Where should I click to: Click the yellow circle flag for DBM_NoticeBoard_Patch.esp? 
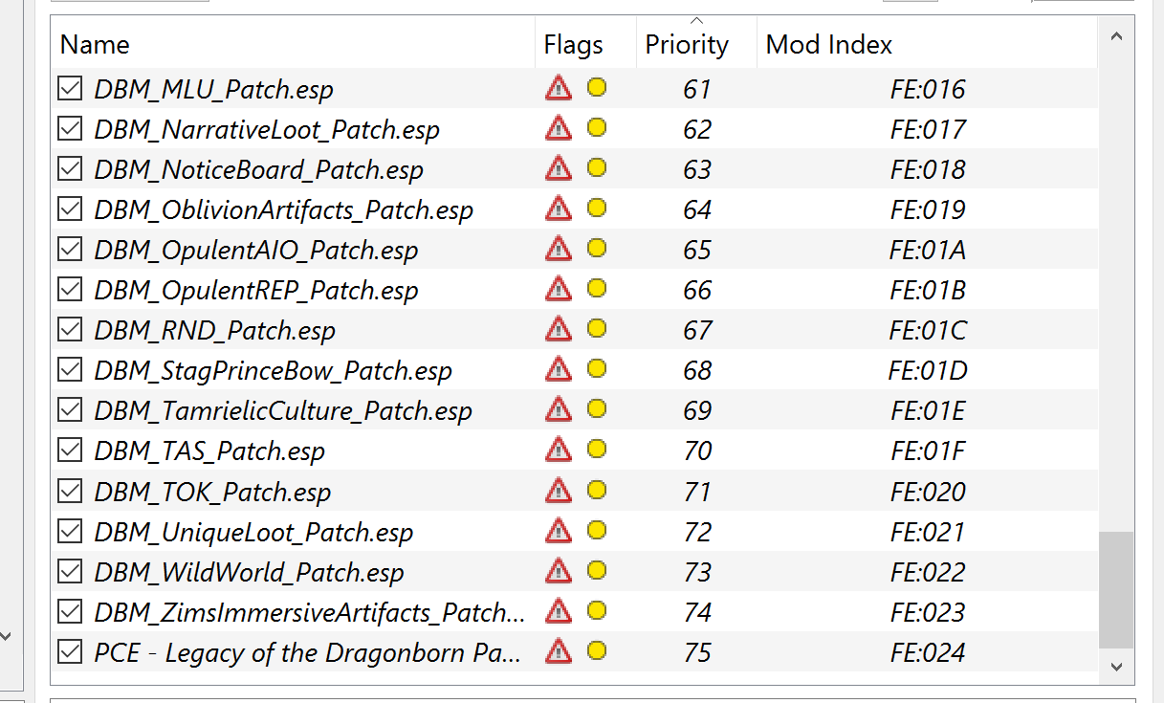(597, 169)
